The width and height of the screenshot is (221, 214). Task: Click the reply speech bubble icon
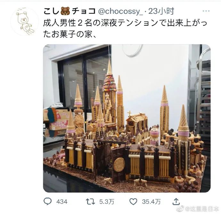click(x=48, y=201)
